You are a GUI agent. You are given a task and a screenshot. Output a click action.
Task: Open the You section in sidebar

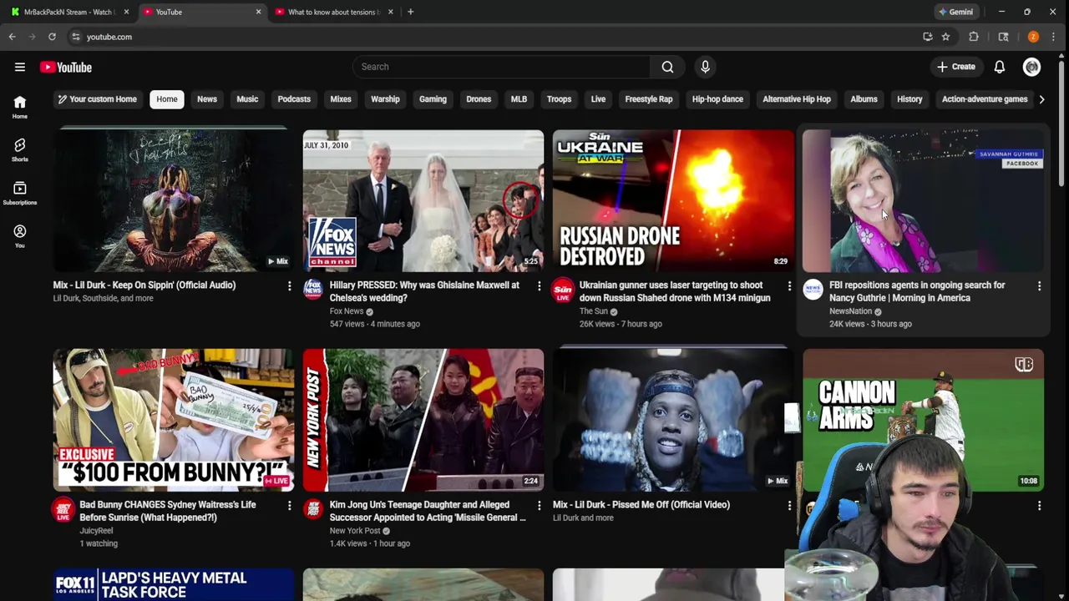coord(20,237)
